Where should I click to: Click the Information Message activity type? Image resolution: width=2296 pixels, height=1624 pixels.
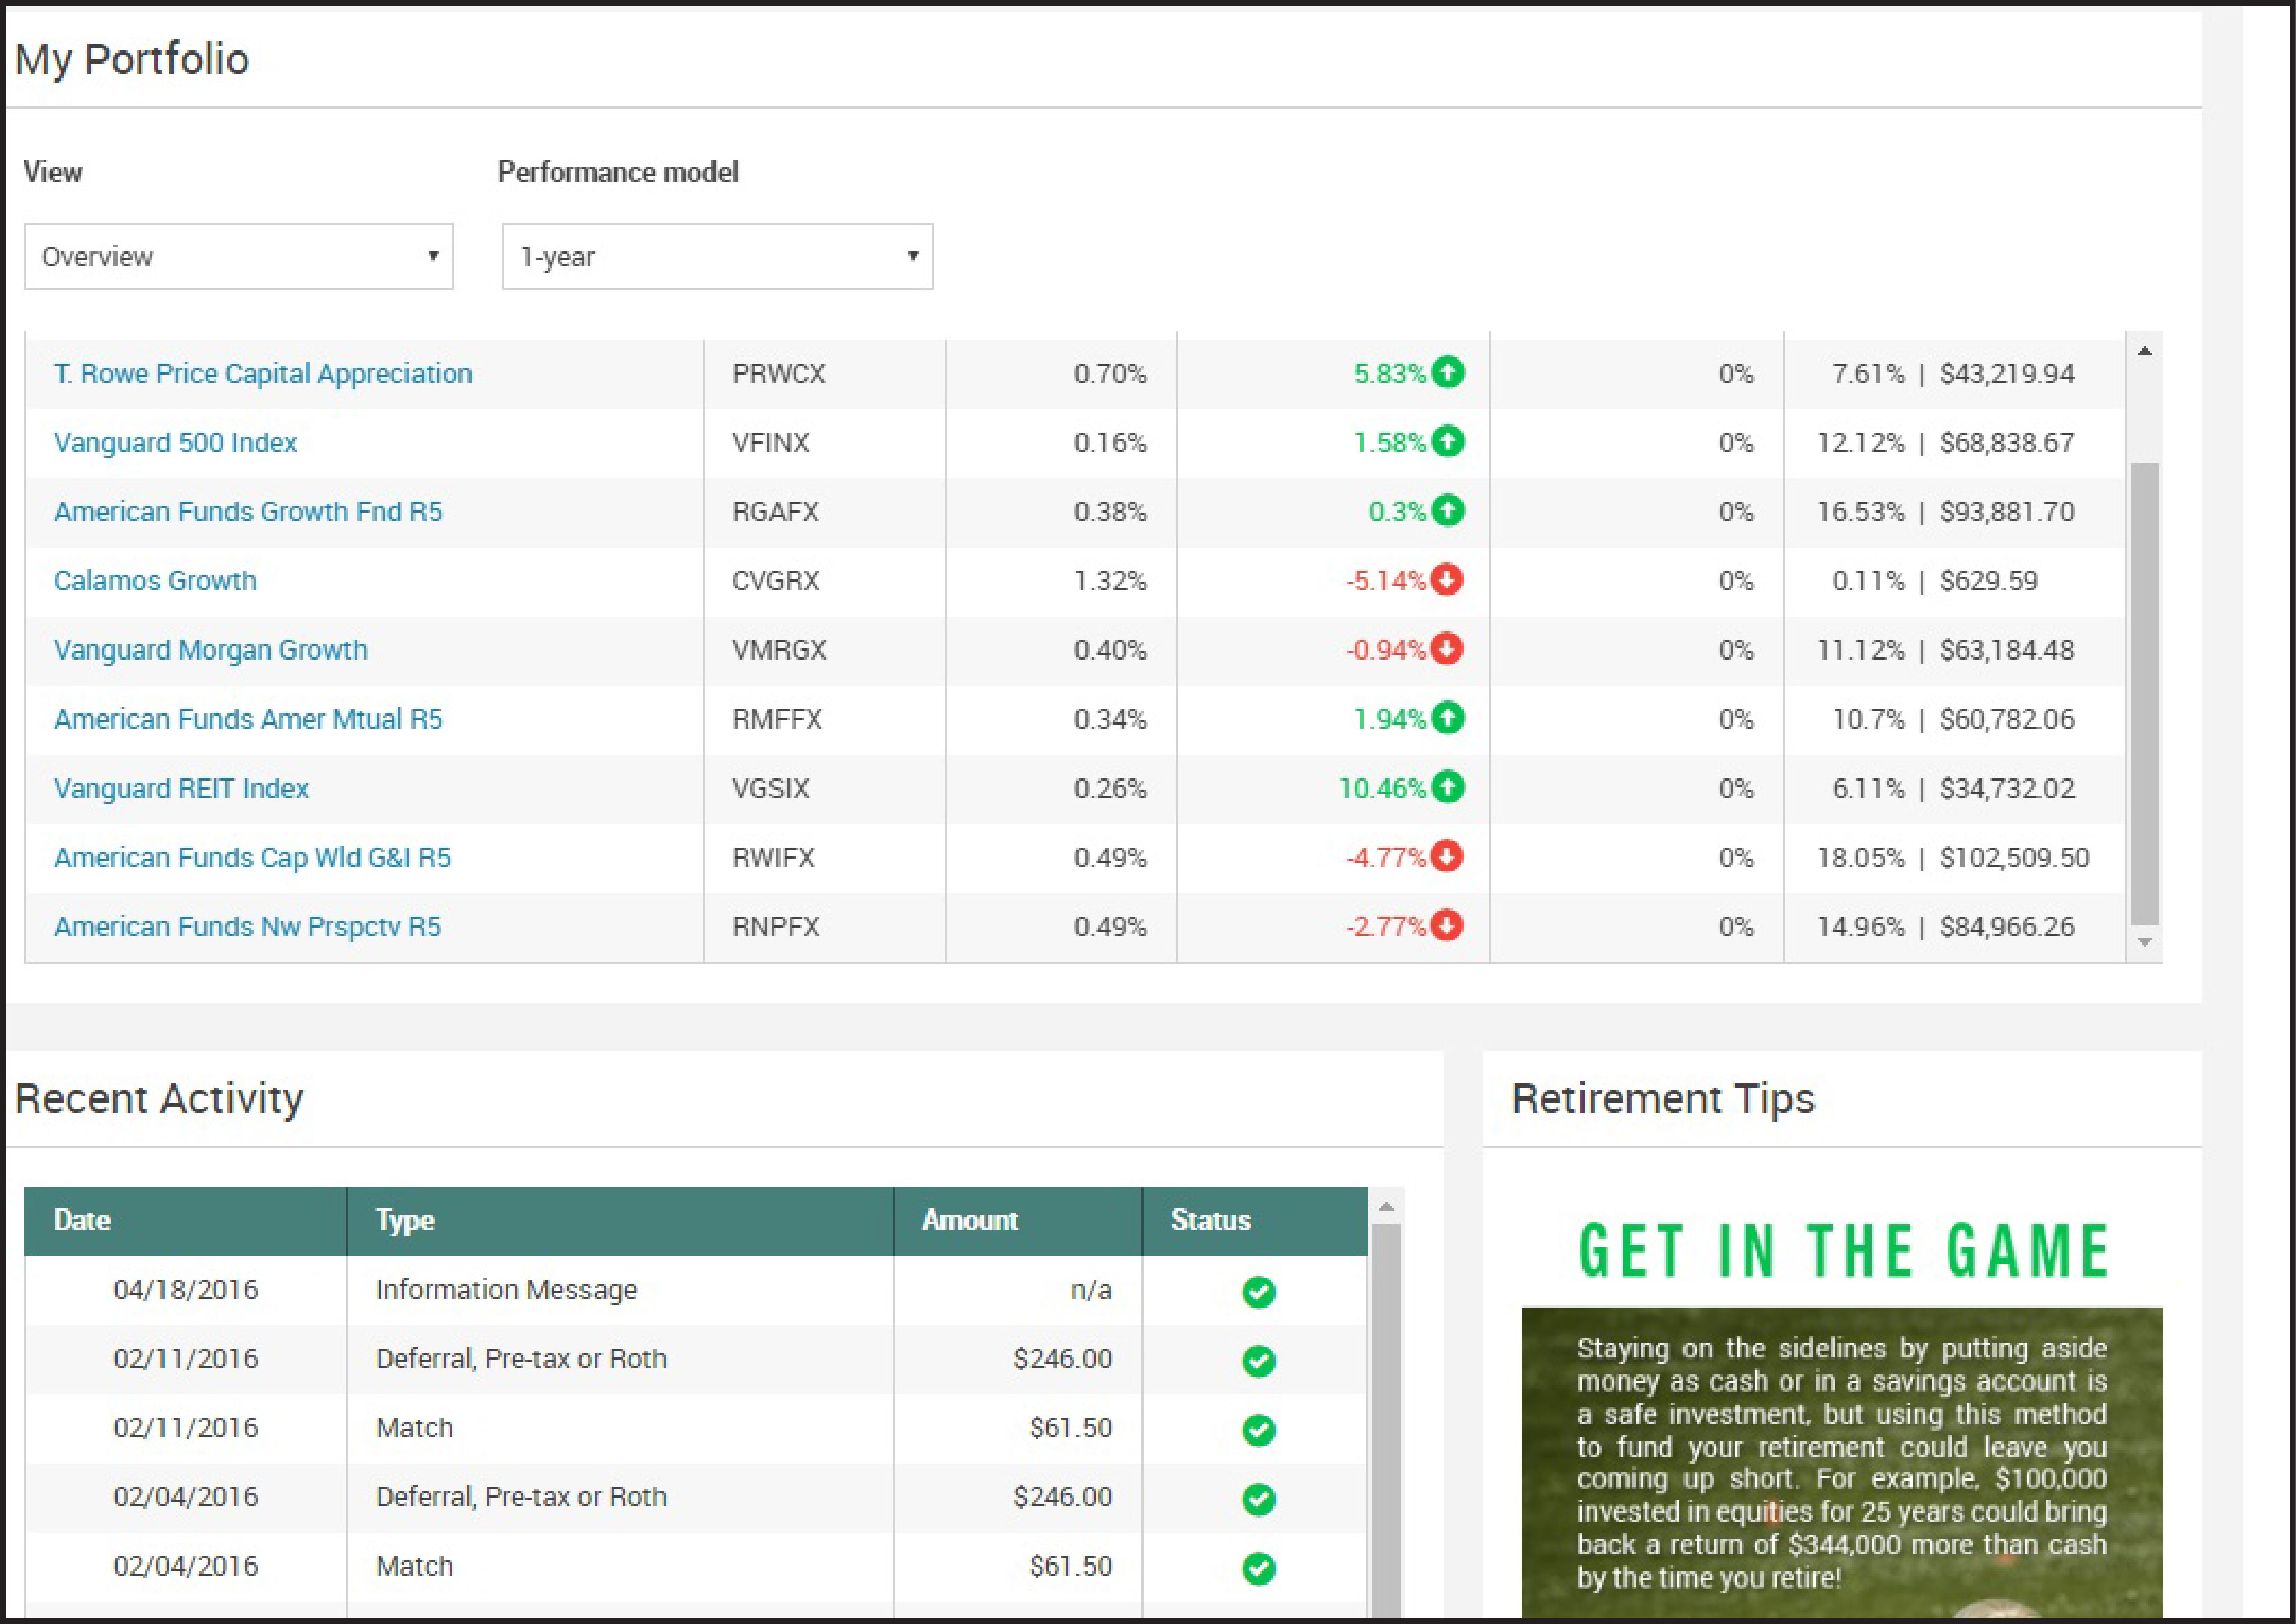[506, 1290]
